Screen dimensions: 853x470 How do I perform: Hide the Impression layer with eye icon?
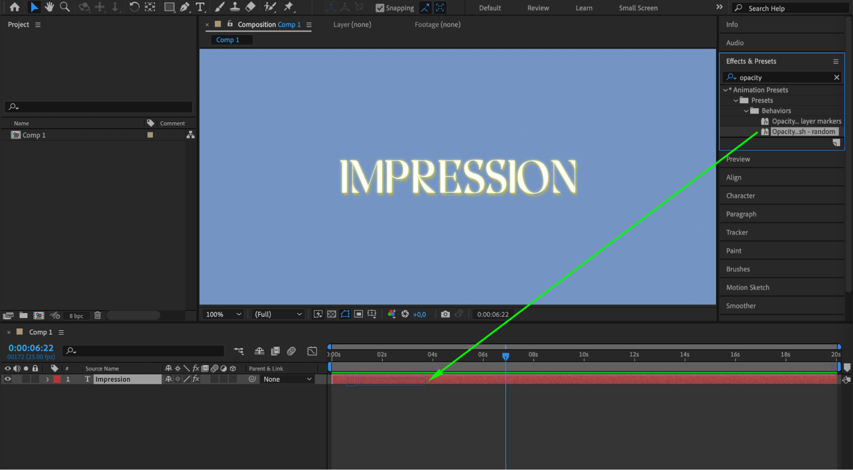tap(8, 379)
